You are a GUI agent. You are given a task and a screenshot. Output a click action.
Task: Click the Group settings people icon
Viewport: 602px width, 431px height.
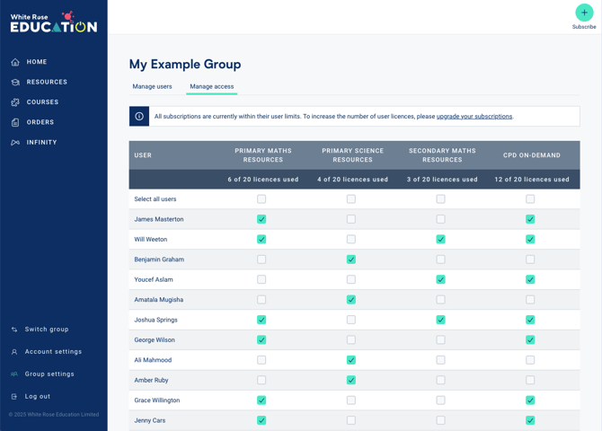[x=14, y=374]
